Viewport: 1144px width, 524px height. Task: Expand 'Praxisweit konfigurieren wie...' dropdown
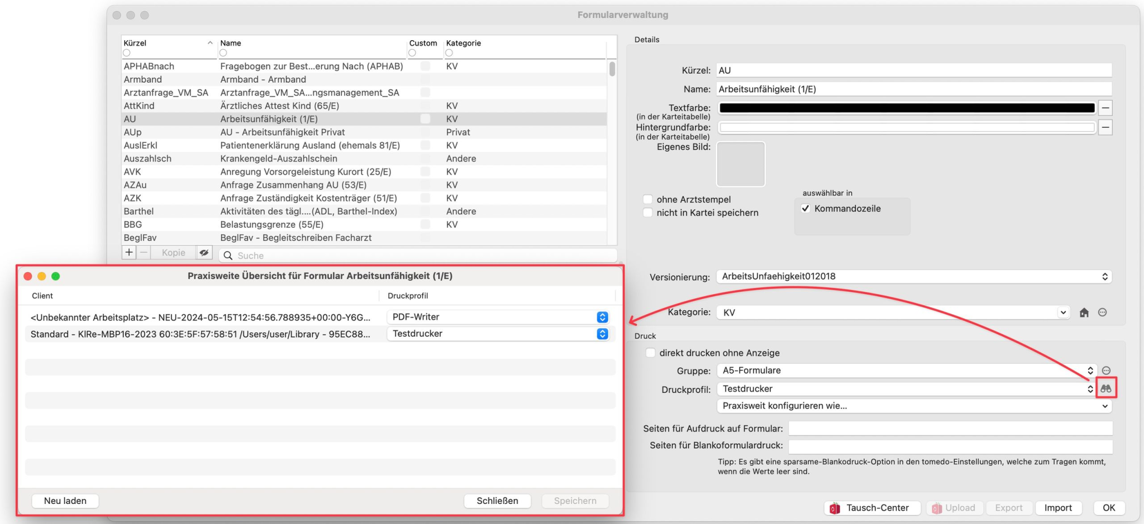[x=914, y=406]
